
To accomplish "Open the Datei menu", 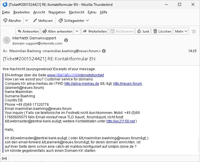I will tap(6, 12).
